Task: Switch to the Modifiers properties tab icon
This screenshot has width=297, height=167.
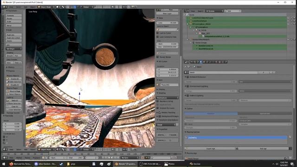Action: coord(210,62)
